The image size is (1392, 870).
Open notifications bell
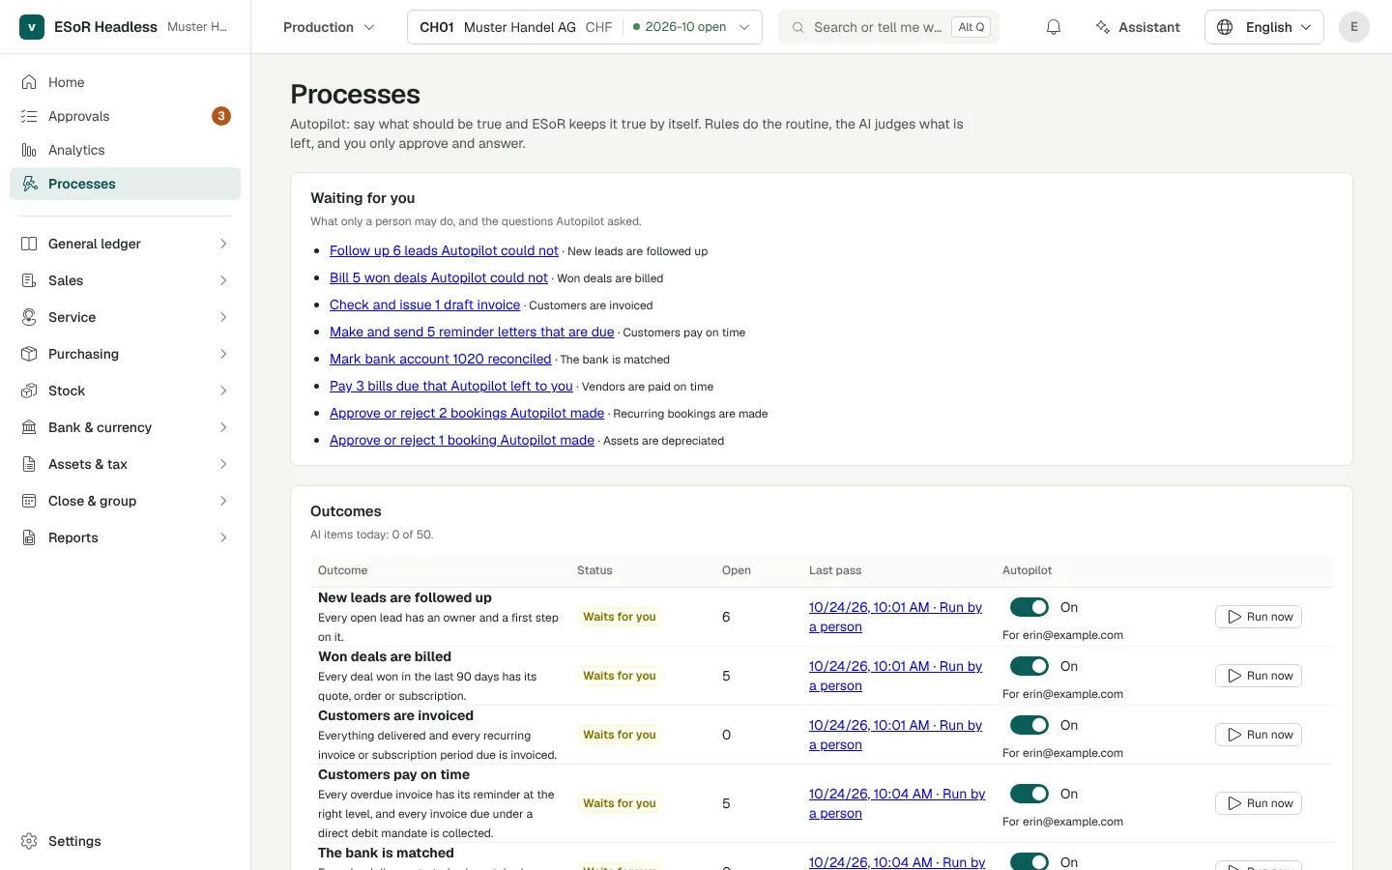(x=1054, y=27)
